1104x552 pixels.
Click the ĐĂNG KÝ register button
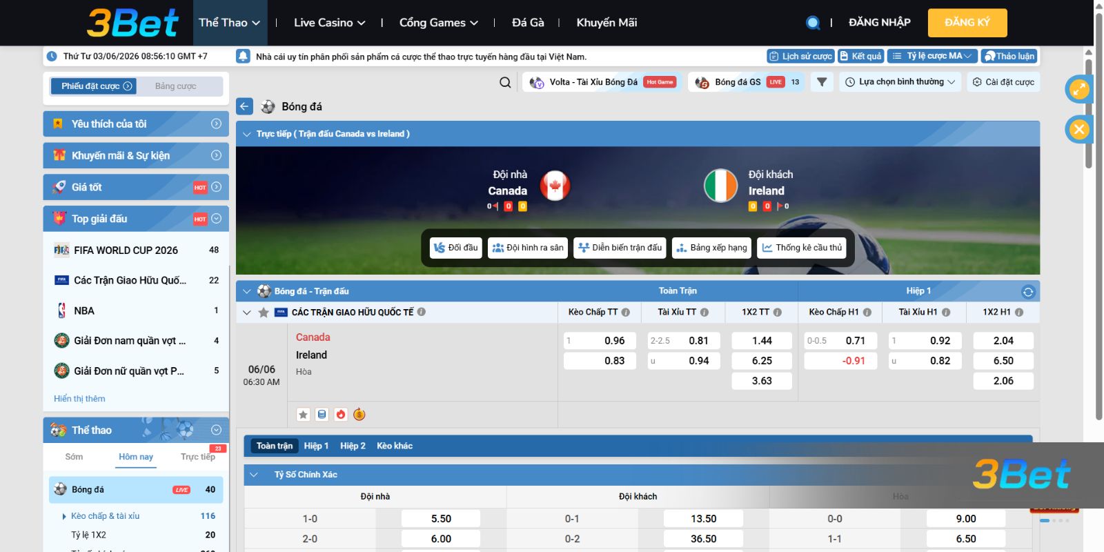pos(967,23)
